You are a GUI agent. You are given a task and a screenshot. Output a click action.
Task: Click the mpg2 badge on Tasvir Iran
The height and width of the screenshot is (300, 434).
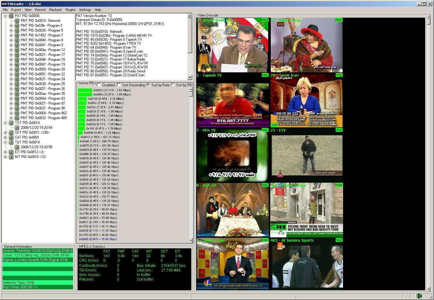coord(339,75)
